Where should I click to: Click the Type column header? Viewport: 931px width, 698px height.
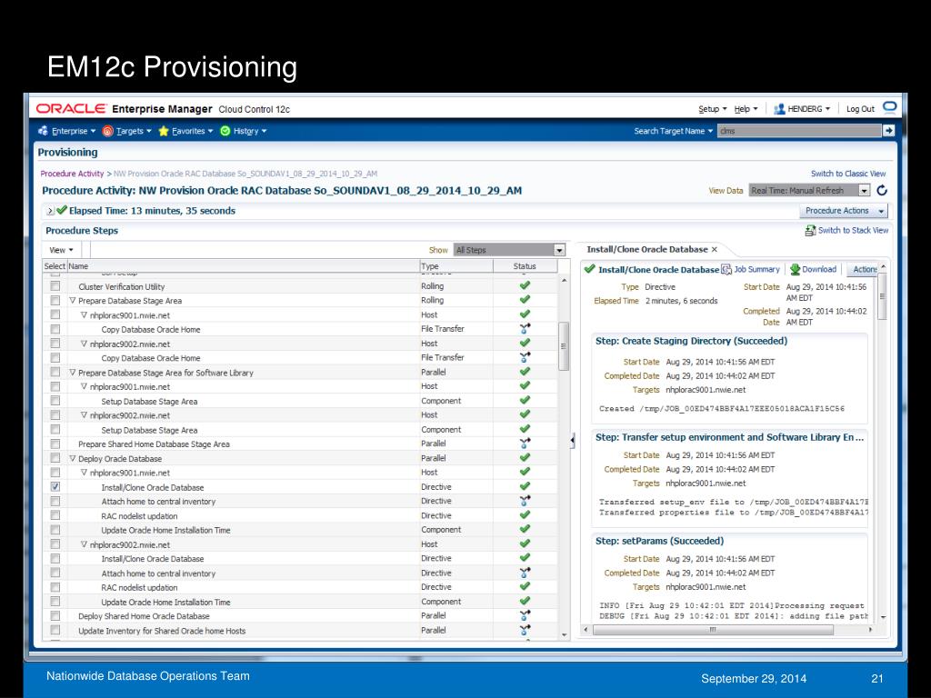(456, 266)
